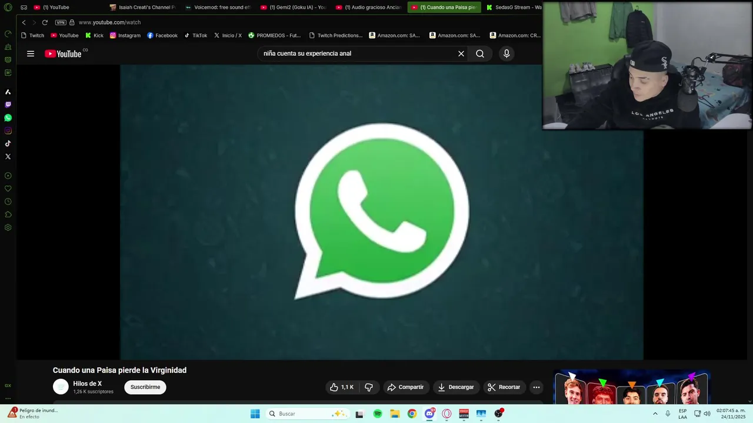Open Twitch in the Opera sidebar
This screenshot has width=753, height=423.
click(x=8, y=105)
